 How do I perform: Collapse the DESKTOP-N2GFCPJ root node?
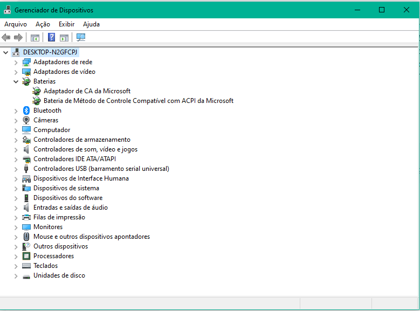pos(5,52)
